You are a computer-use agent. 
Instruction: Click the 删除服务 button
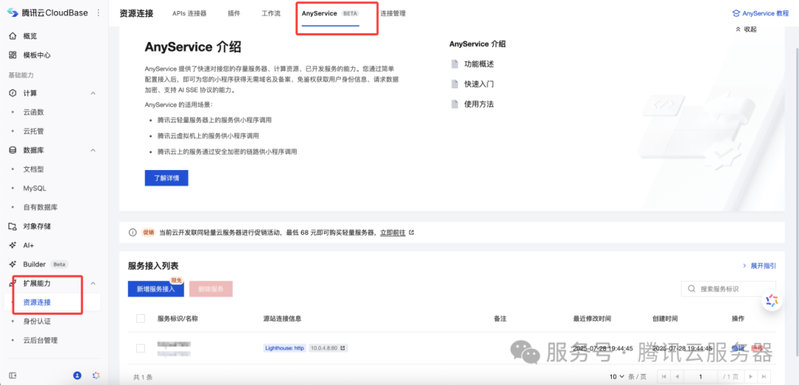(211, 289)
